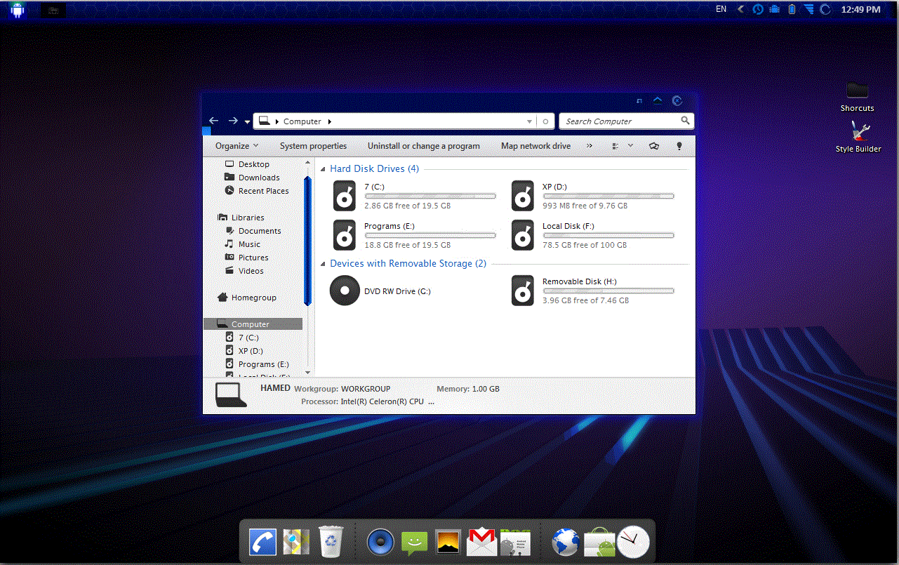This screenshot has height=565, width=899.
Task: Open the 7 (C:) drive icon
Action: [x=345, y=196]
